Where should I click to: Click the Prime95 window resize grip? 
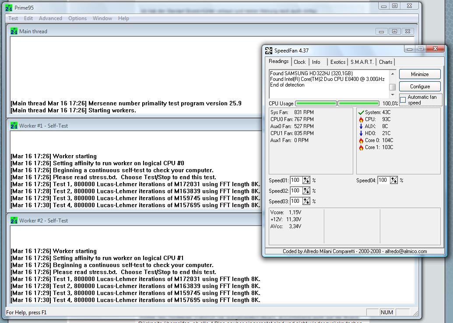415,313
